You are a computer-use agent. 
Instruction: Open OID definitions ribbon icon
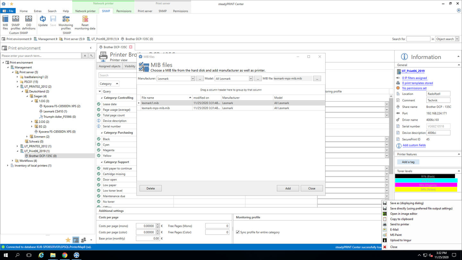[x=29, y=22]
